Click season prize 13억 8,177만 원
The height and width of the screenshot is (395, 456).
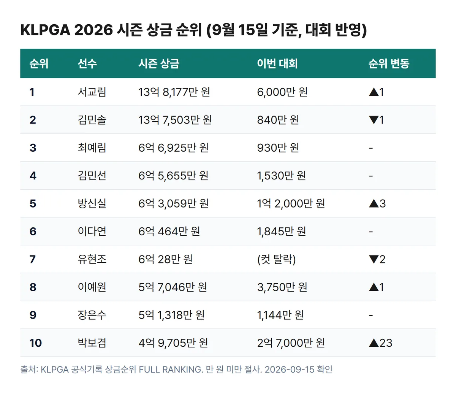click(174, 92)
